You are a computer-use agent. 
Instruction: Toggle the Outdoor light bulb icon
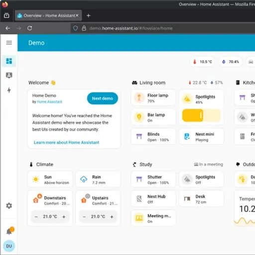243,179
